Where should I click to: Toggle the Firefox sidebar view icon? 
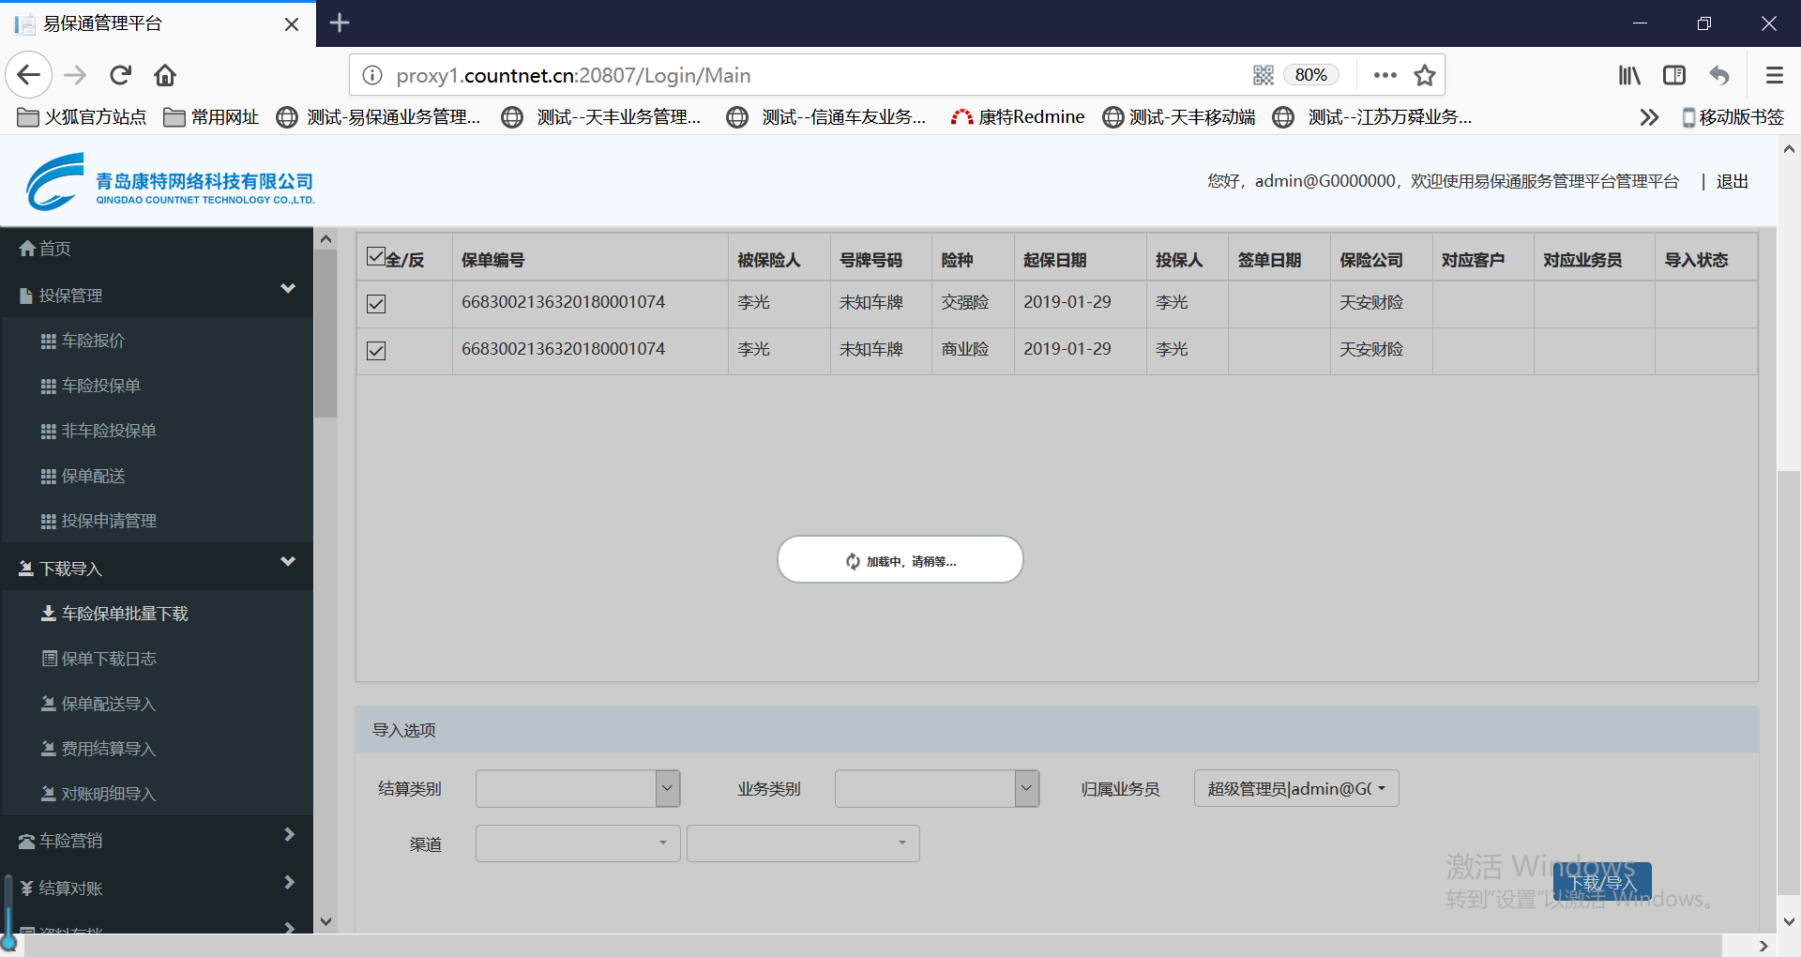pyautogui.click(x=1674, y=75)
